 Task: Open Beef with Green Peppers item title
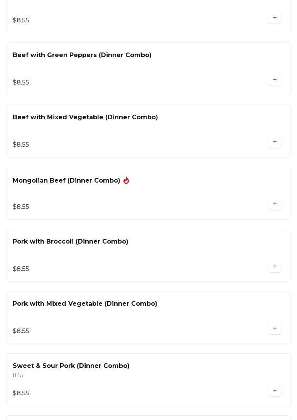(82, 55)
